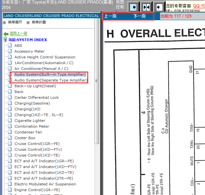Open ECT and A/T Indicator(1KD—FTV) entry
The height and width of the screenshot is (195, 205).
[x=45, y=167]
